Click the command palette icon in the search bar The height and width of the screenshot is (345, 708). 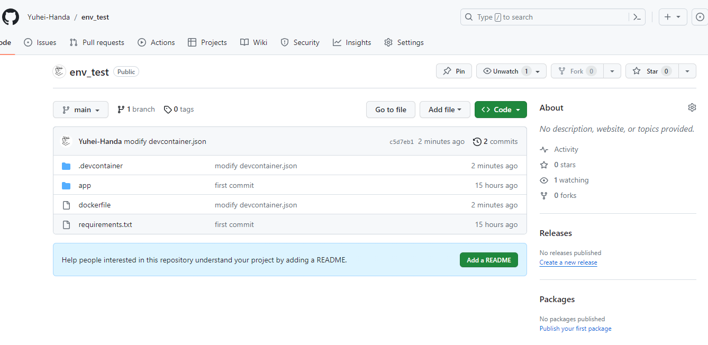(x=637, y=16)
